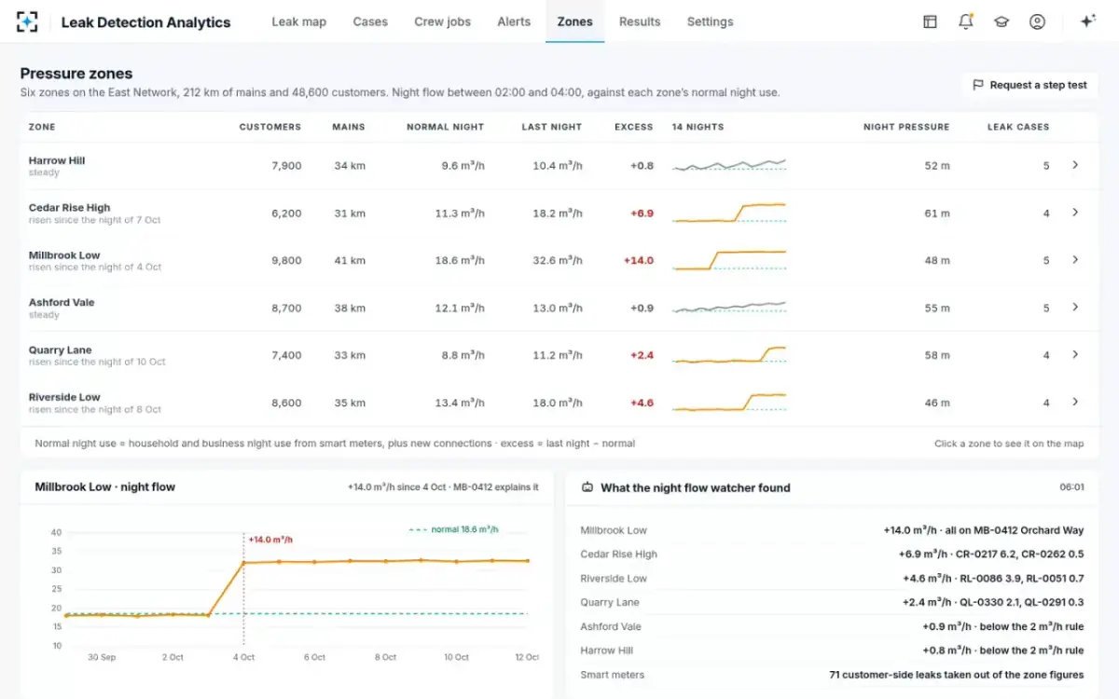The height and width of the screenshot is (699, 1119).
Task: Select the Harrow Hill zone name
Action: coord(57,160)
